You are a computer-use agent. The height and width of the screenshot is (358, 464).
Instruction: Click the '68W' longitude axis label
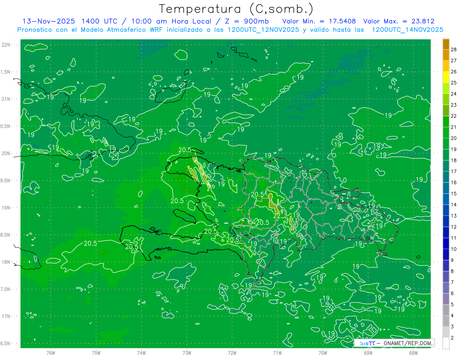413,353
